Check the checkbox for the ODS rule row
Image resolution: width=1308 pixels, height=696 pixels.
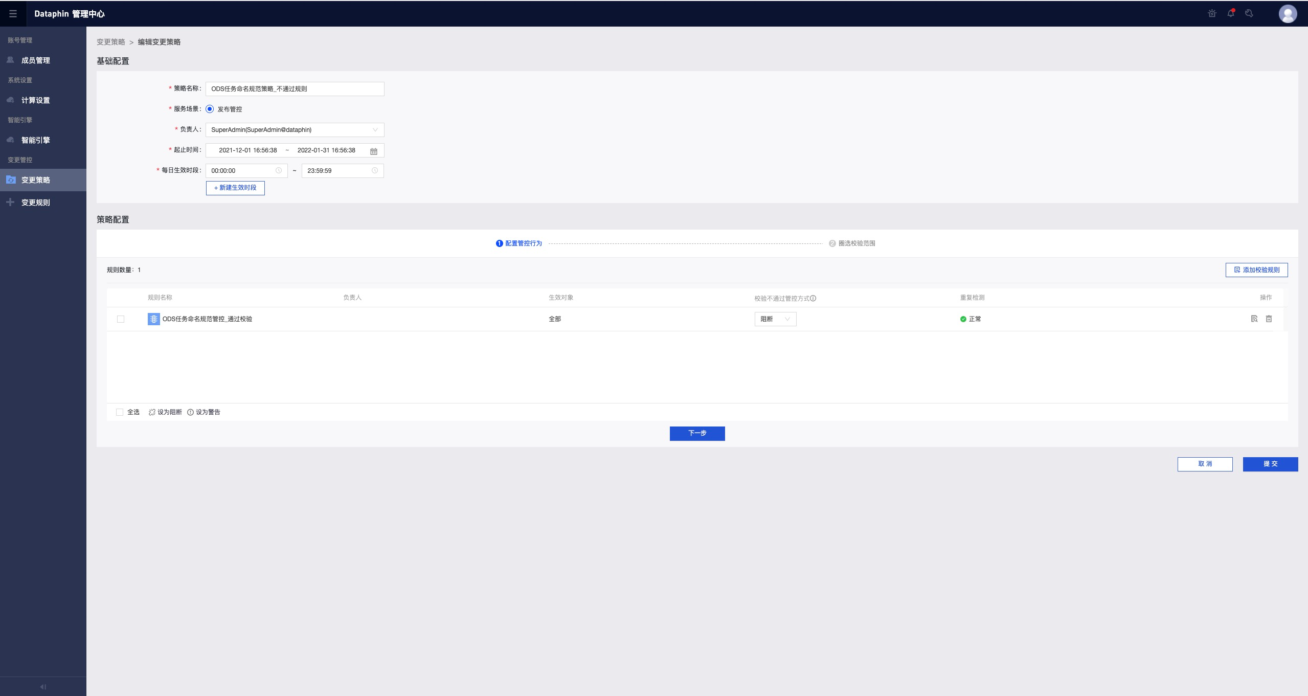(x=120, y=319)
